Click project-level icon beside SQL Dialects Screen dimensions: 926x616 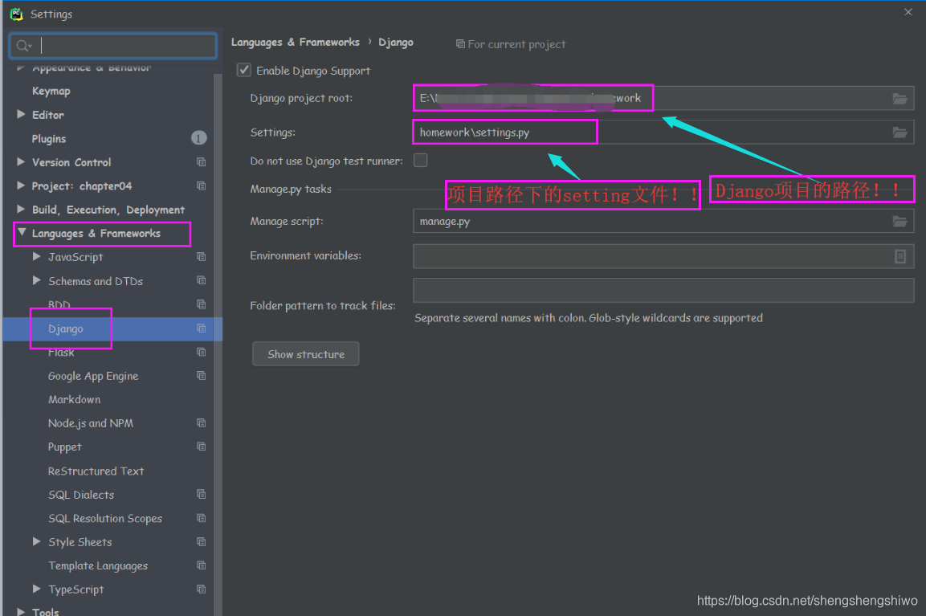(x=202, y=495)
